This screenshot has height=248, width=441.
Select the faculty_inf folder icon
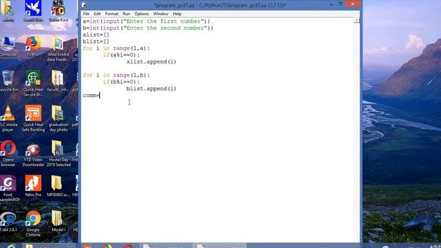click(58, 81)
